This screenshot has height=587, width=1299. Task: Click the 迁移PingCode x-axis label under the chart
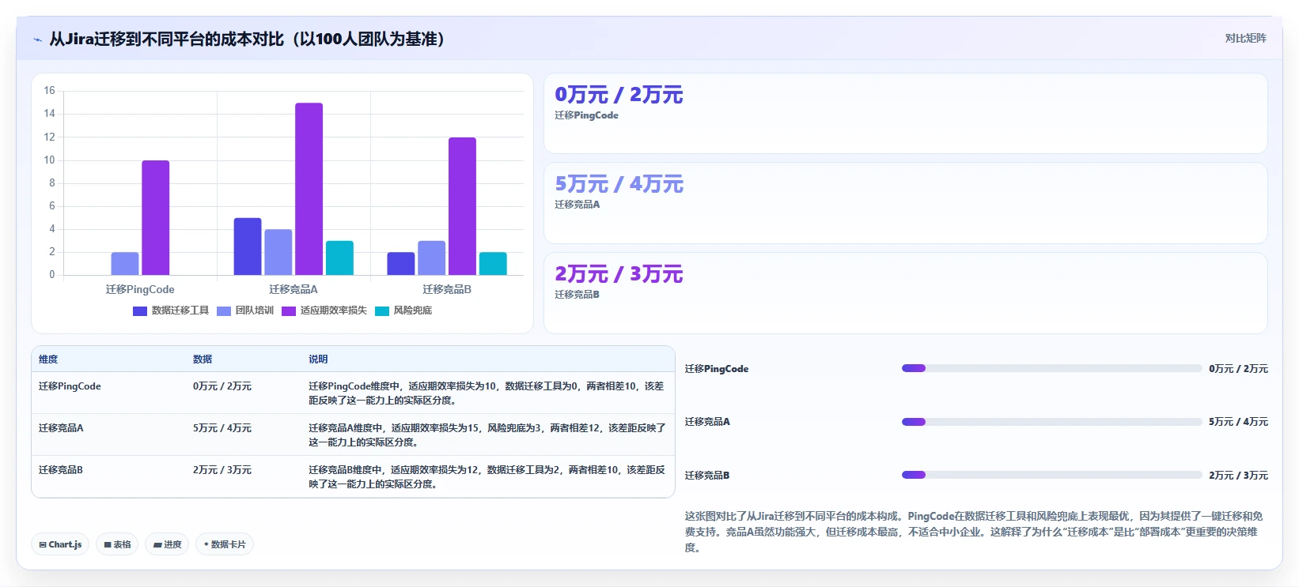[x=140, y=290]
